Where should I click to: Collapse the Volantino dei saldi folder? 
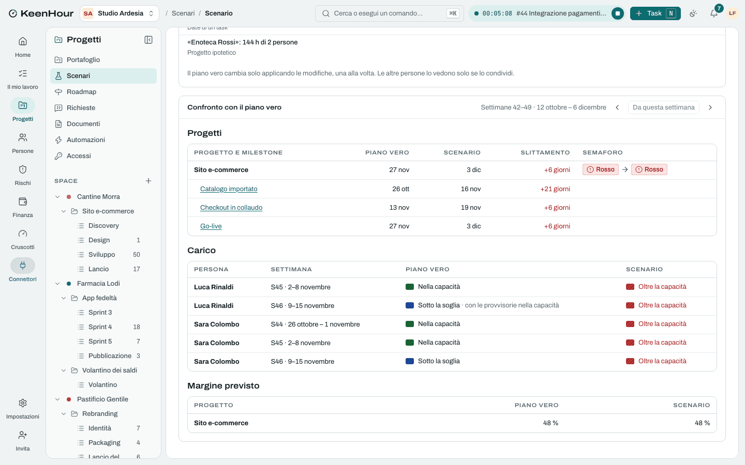click(64, 370)
